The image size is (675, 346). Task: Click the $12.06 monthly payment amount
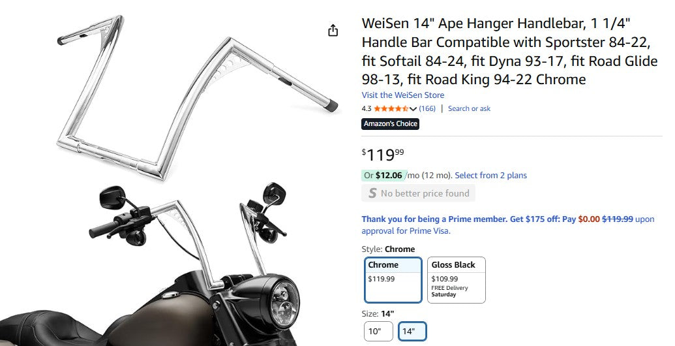coord(389,175)
